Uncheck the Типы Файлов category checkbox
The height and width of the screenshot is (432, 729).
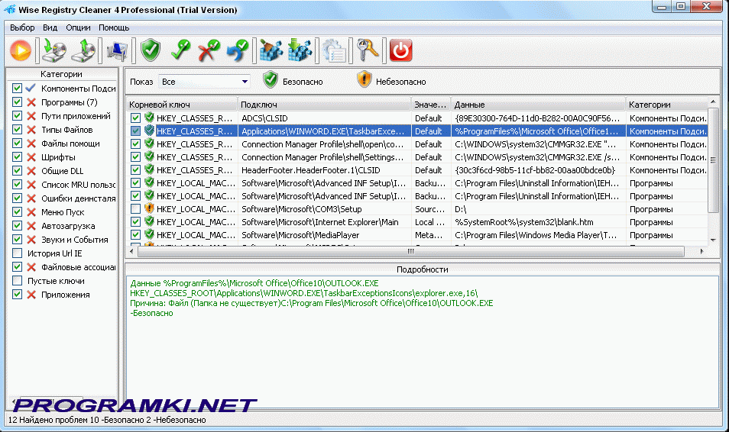coord(18,130)
